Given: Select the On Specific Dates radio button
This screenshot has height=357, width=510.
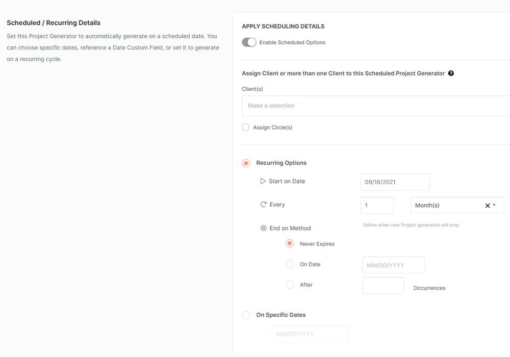Looking at the screenshot, I should (246, 315).
